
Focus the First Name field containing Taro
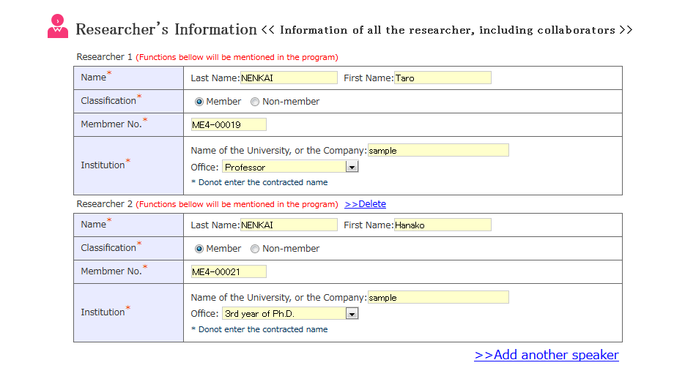click(443, 78)
